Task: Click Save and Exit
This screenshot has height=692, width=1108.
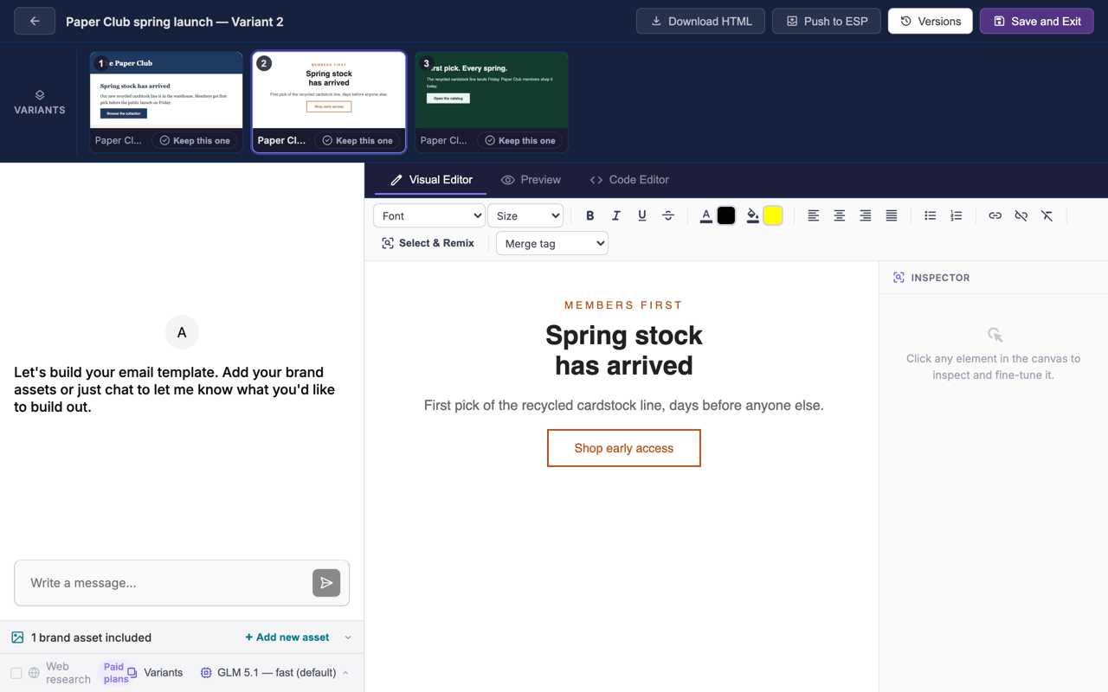Action: pos(1037,21)
